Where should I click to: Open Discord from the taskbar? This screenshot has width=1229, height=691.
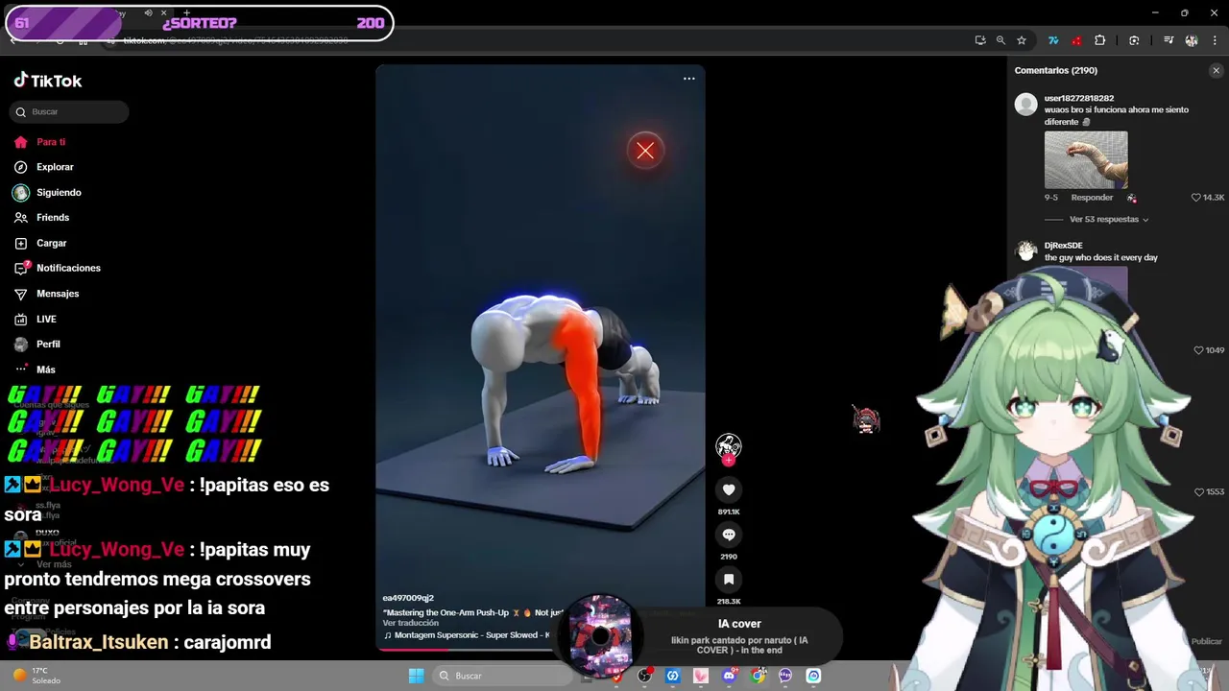[x=730, y=676]
